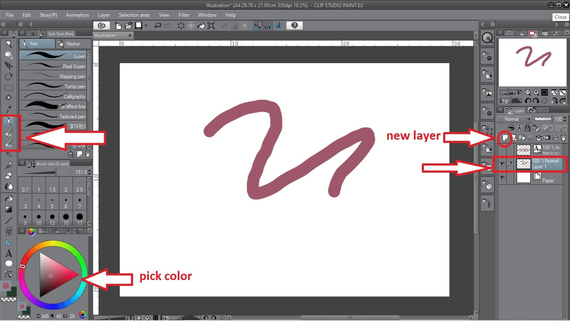Image resolution: width=570 pixels, height=321 pixels.
Task: Open the Animation menu
Action: pos(77,15)
